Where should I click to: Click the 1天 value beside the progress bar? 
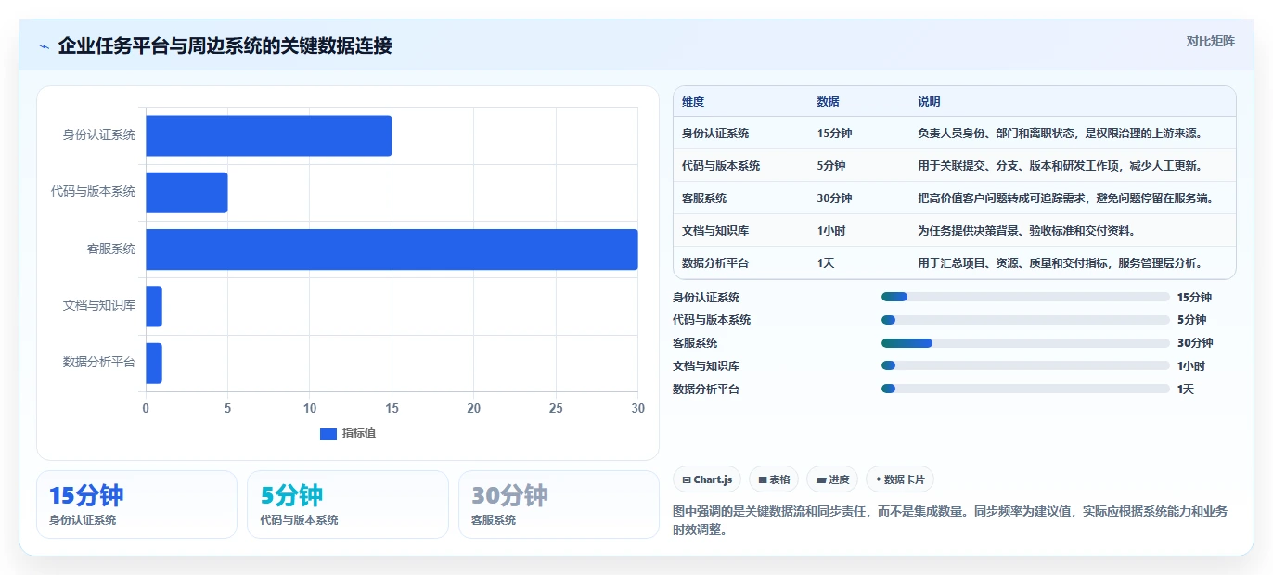pyautogui.click(x=1186, y=390)
